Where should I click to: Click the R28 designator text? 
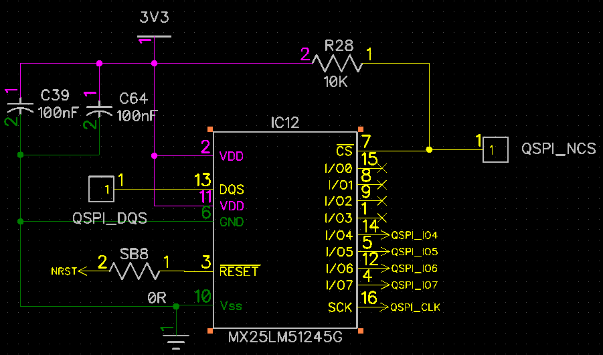339,46
